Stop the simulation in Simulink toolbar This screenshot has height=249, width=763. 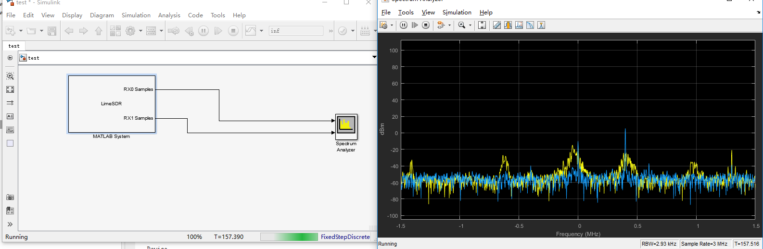coord(233,31)
